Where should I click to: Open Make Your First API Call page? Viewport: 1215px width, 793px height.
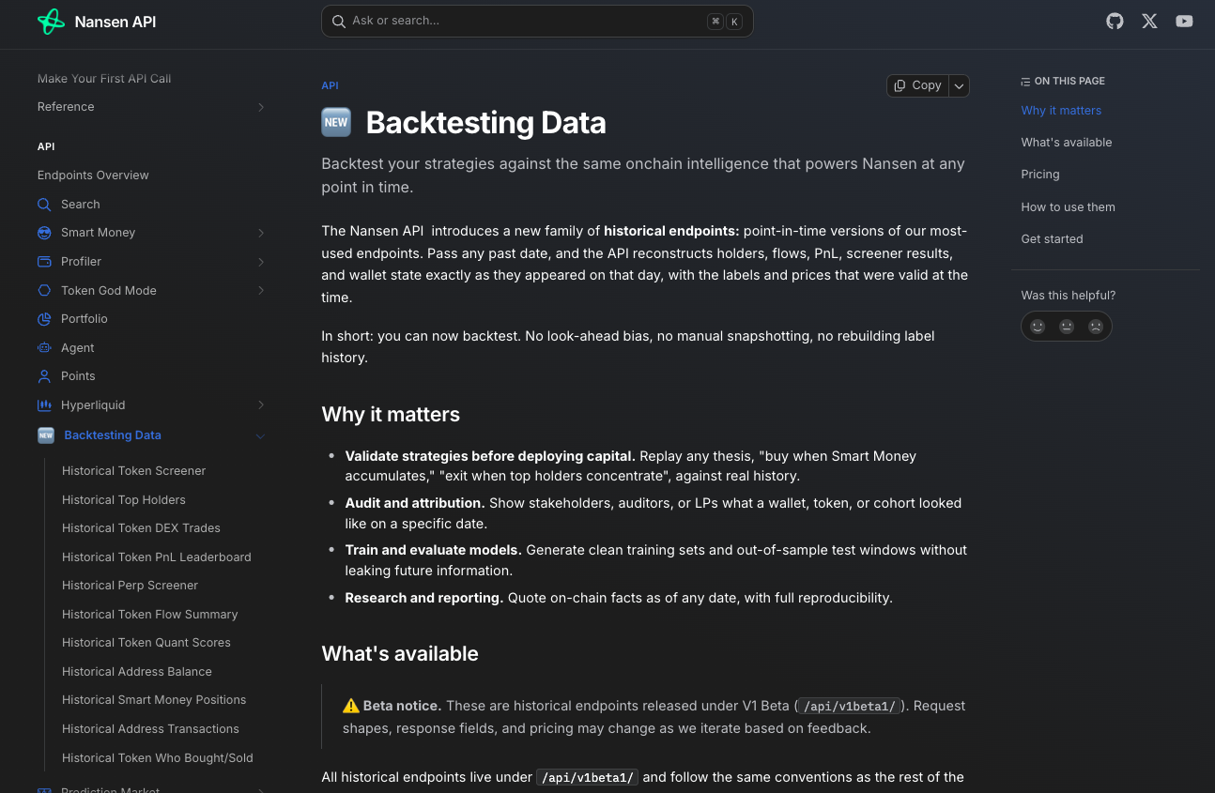pos(104,79)
